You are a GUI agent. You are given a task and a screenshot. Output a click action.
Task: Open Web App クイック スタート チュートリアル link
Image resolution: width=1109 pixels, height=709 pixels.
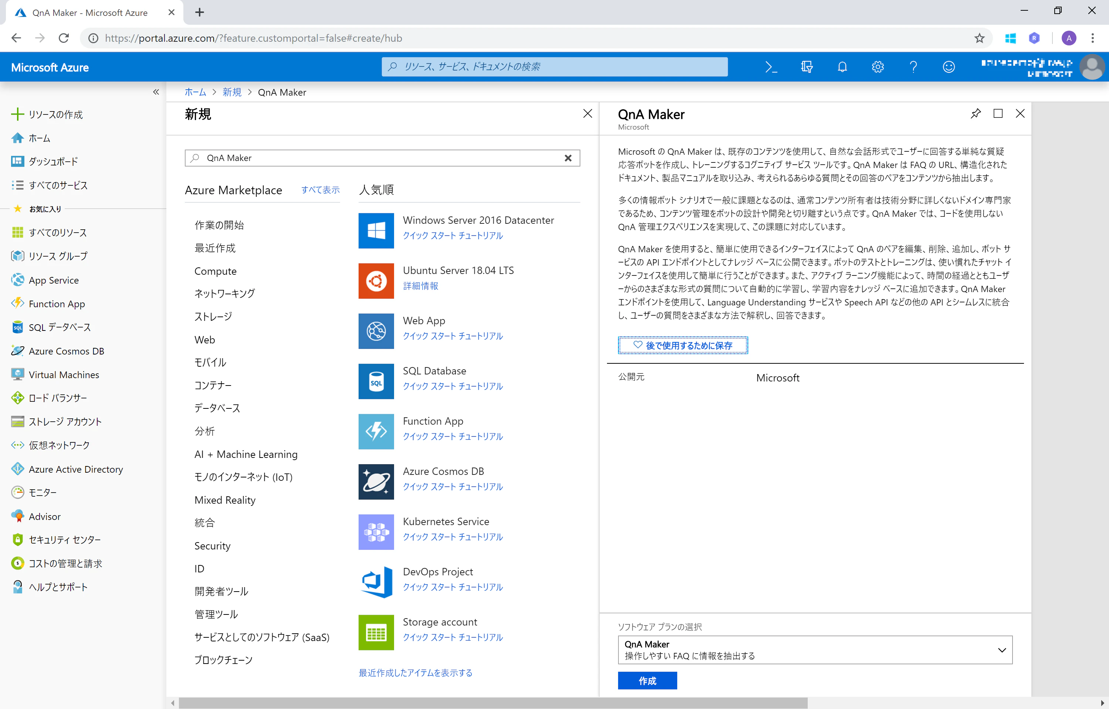[x=452, y=336]
